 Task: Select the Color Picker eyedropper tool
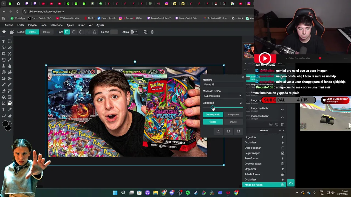(10, 109)
